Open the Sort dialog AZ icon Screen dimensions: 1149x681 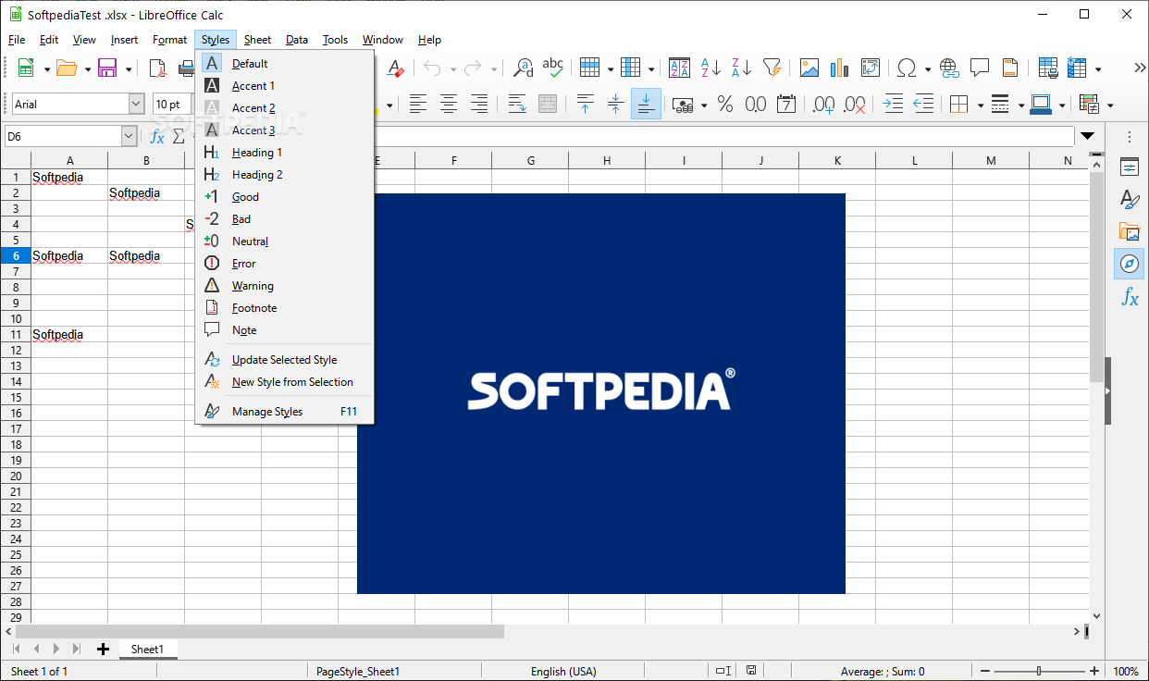point(679,68)
